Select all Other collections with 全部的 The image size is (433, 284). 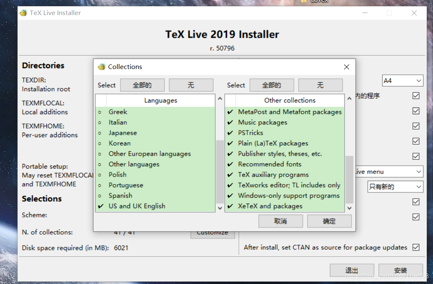click(272, 85)
